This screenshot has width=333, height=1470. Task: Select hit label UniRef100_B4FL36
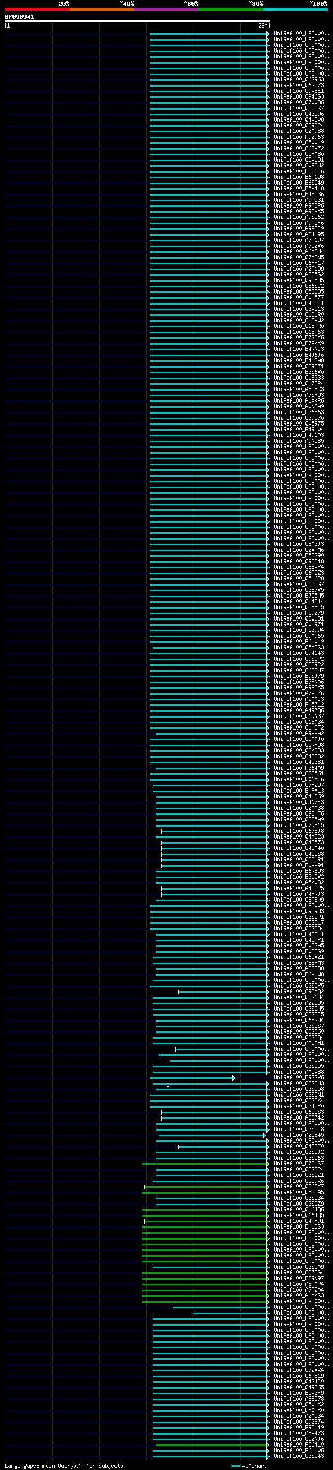click(x=299, y=194)
